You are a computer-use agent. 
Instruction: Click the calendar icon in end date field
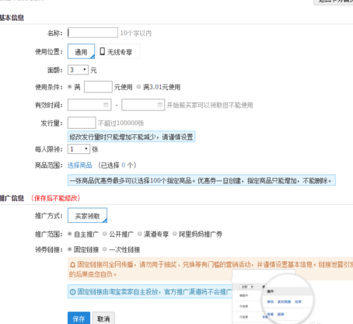click(x=160, y=105)
